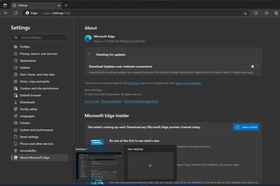280x186 pixels.
Task: Open the Privacy statement link
Action: point(112,101)
